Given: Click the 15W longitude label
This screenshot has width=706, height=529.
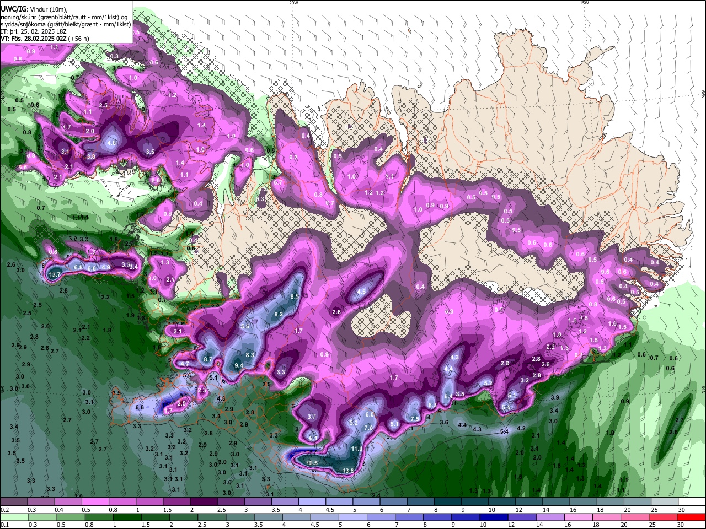Looking at the screenshot, I should click(x=584, y=3).
